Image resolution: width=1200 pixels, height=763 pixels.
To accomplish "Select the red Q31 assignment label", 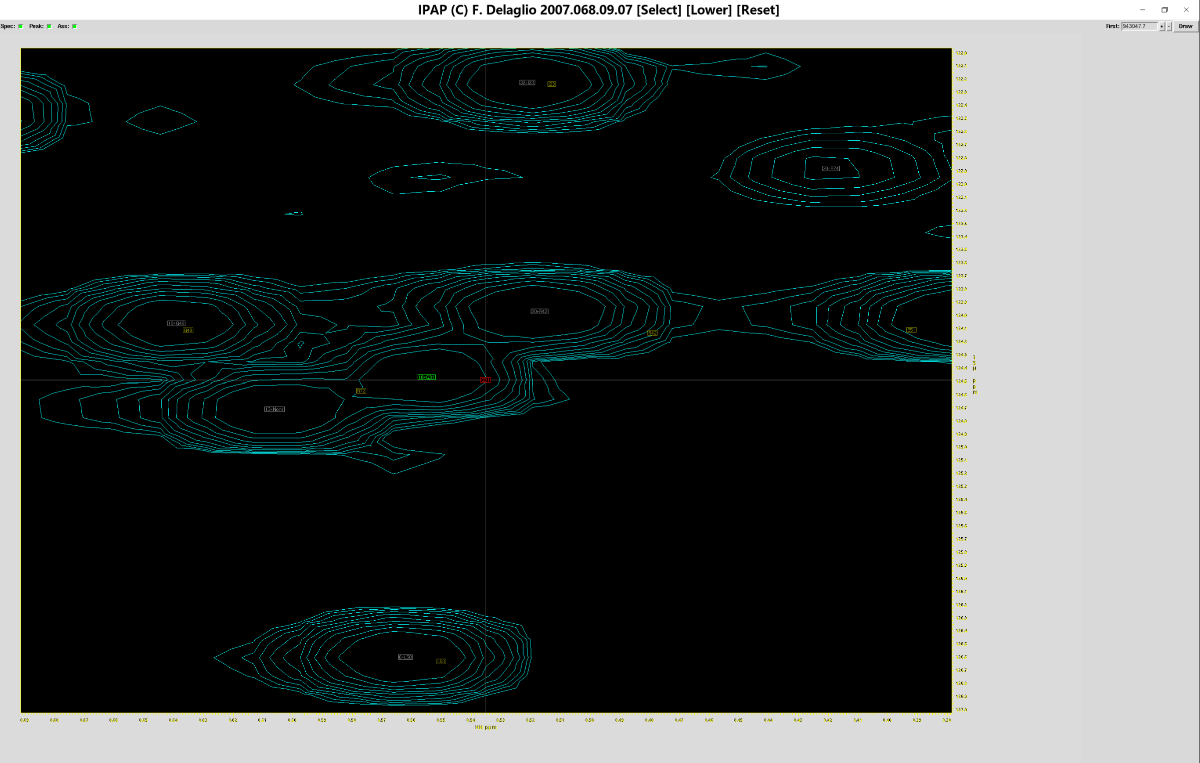I will tap(485, 380).
